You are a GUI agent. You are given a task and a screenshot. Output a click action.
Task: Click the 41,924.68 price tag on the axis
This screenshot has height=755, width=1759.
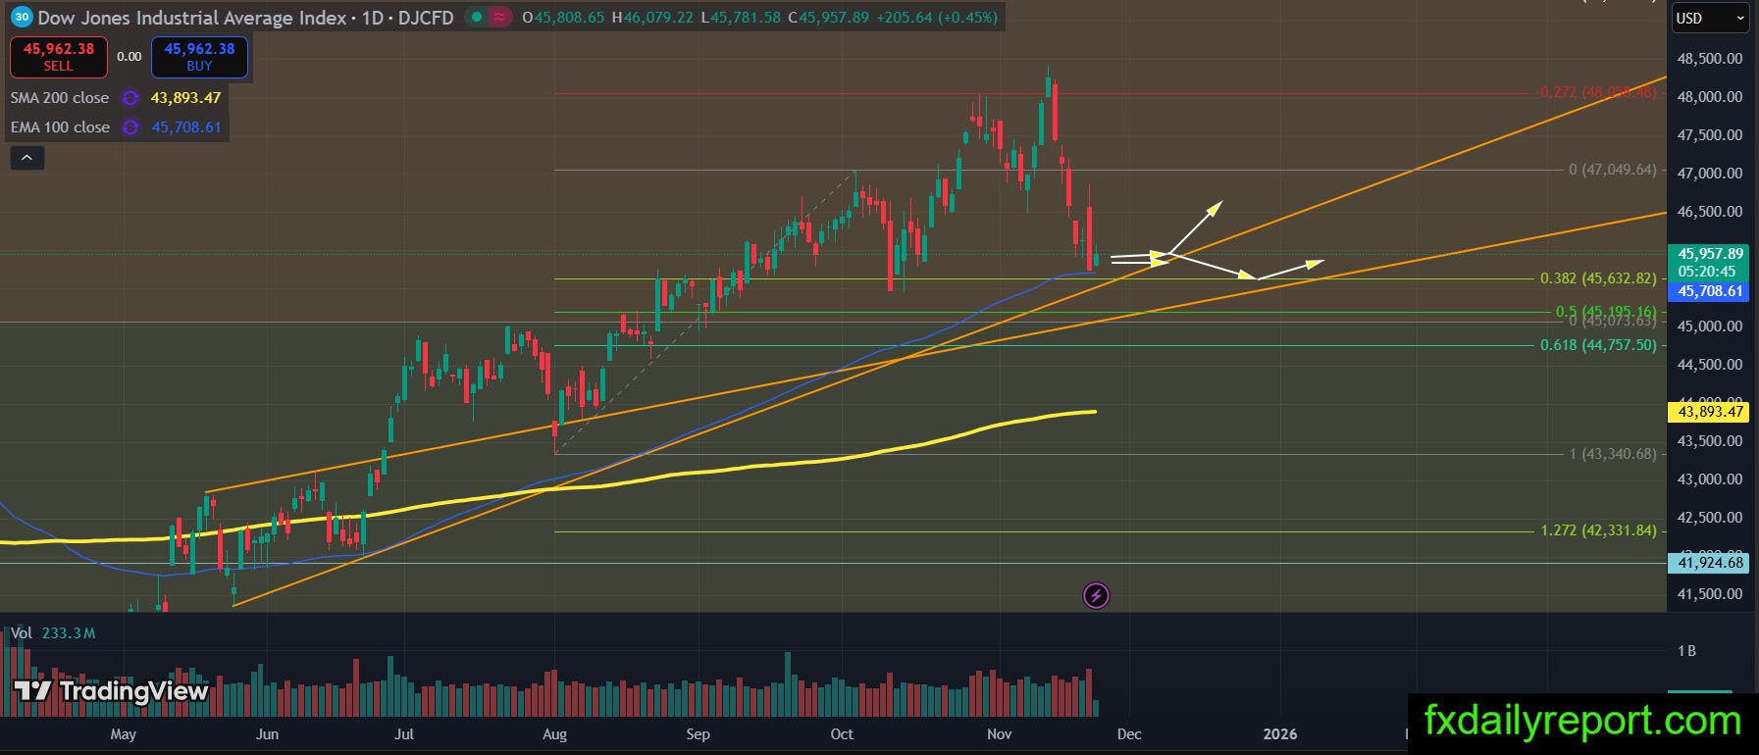click(1710, 563)
